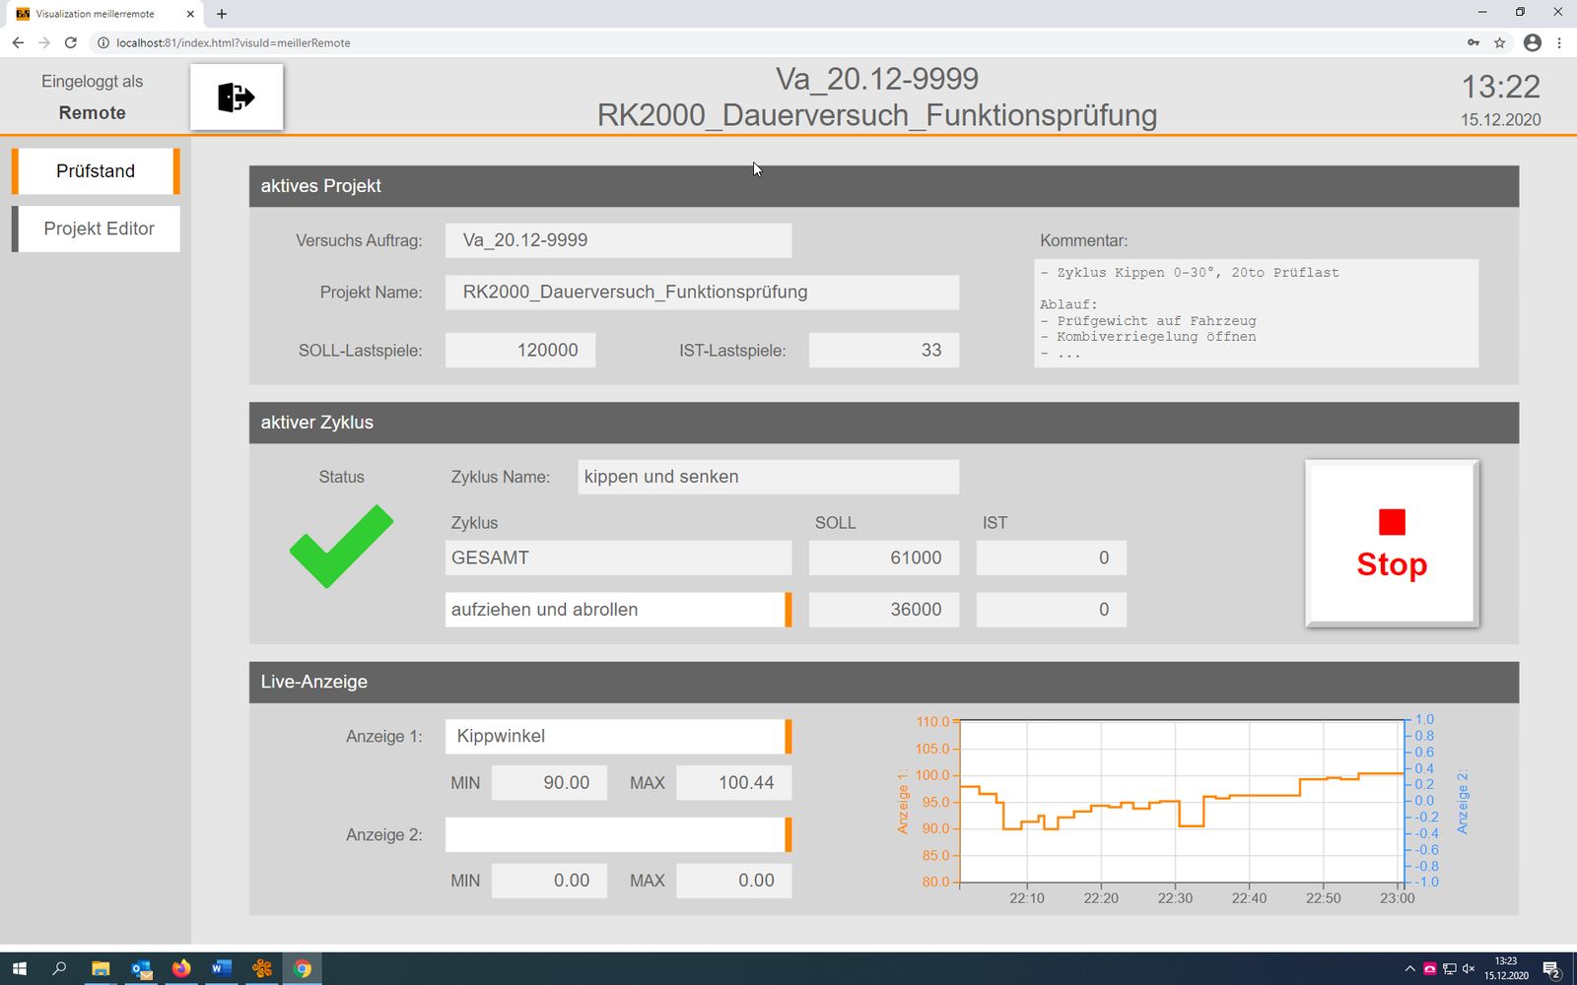The height and width of the screenshot is (985, 1577).
Task: Open Chrome's three-dot menu
Action: [x=1559, y=42]
